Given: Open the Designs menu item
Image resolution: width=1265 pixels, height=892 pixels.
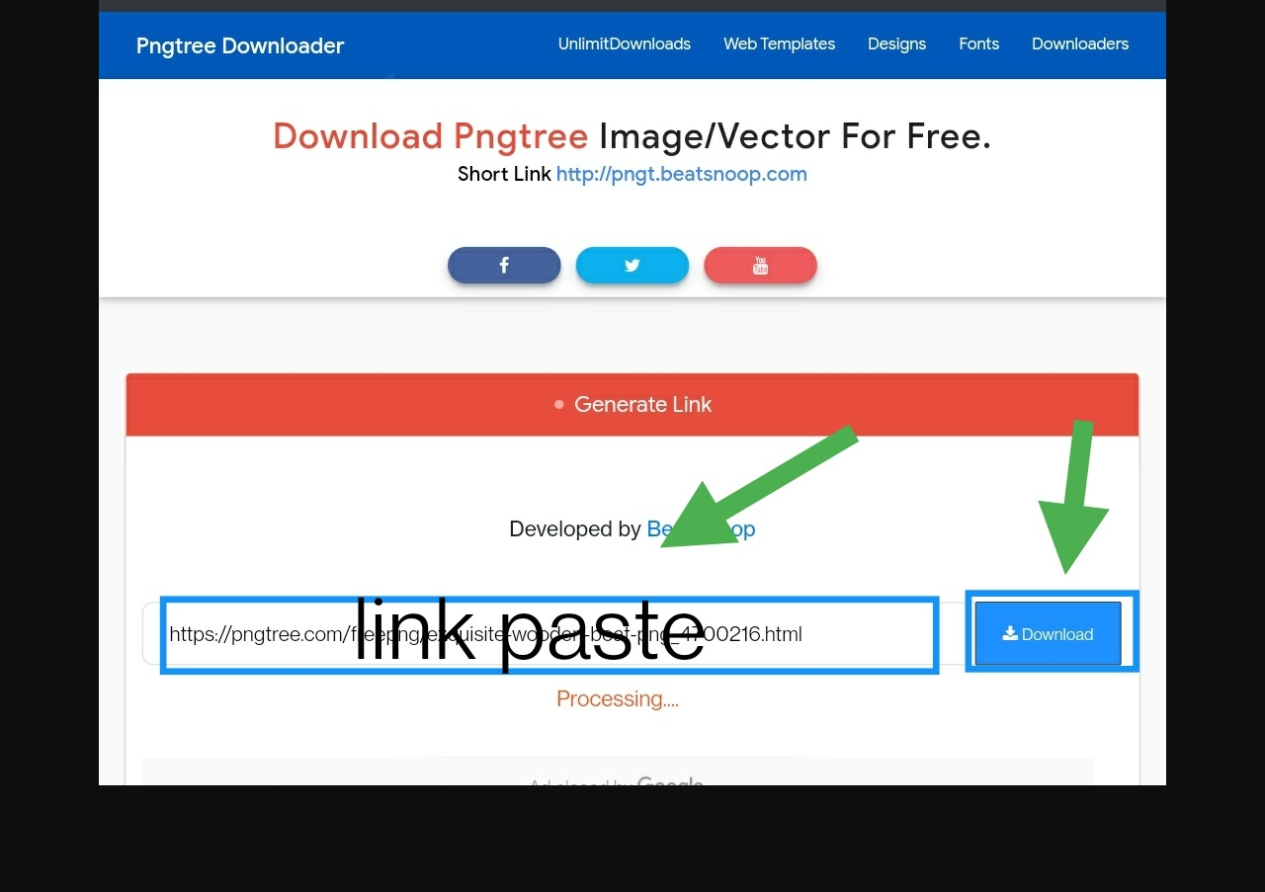Looking at the screenshot, I should click(897, 44).
